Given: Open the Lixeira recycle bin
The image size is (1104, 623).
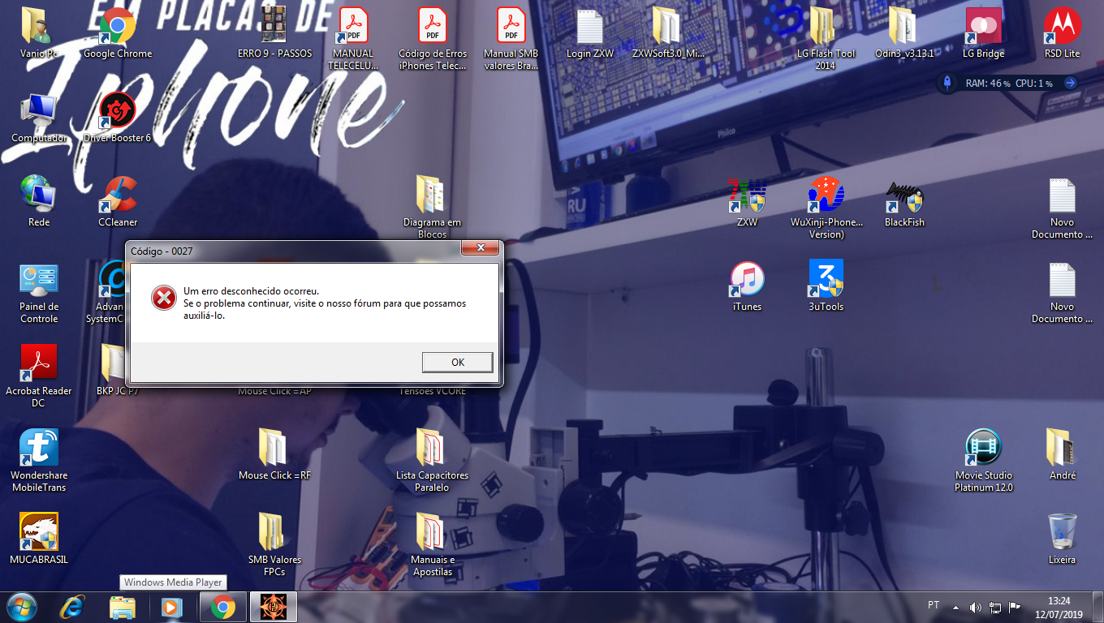Looking at the screenshot, I should point(1062,532).
